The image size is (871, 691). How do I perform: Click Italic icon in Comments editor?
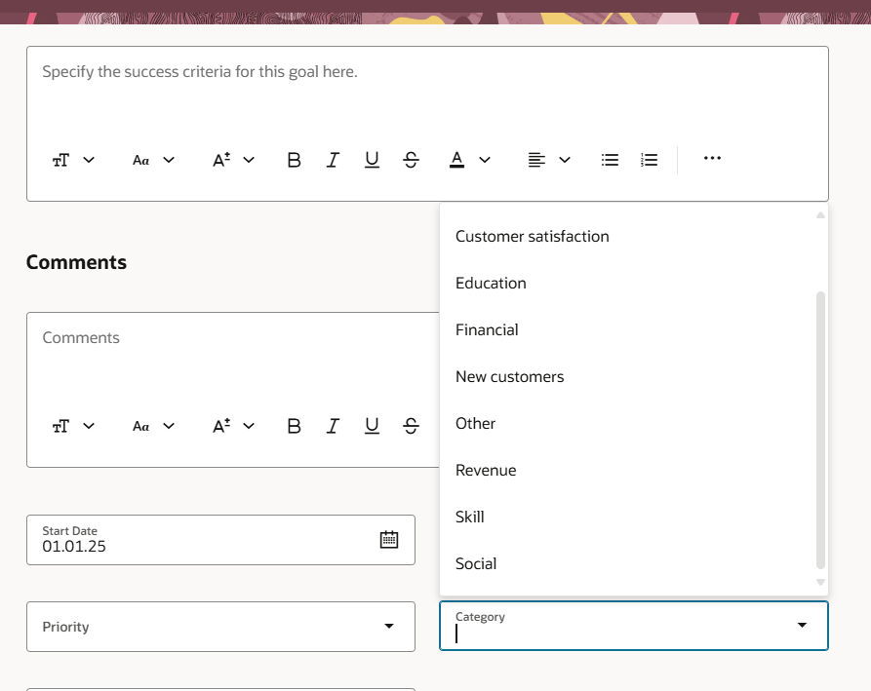click(x=333, y=426)
